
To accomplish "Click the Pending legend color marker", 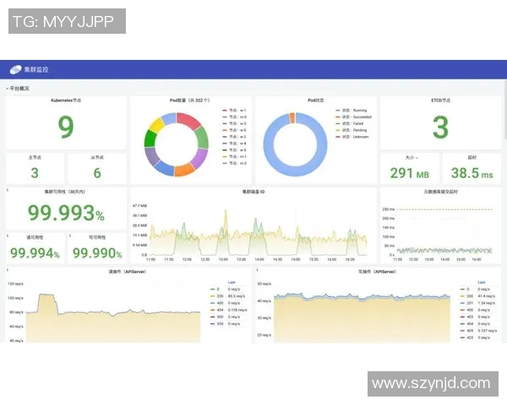I will pyautogui.click(x=336, y=131).
